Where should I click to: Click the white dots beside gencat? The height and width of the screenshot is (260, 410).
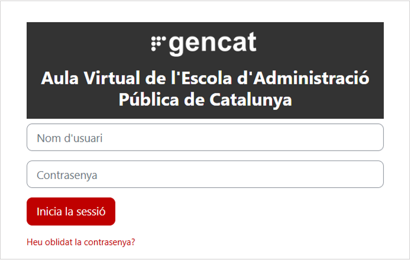tap(159, 43)
